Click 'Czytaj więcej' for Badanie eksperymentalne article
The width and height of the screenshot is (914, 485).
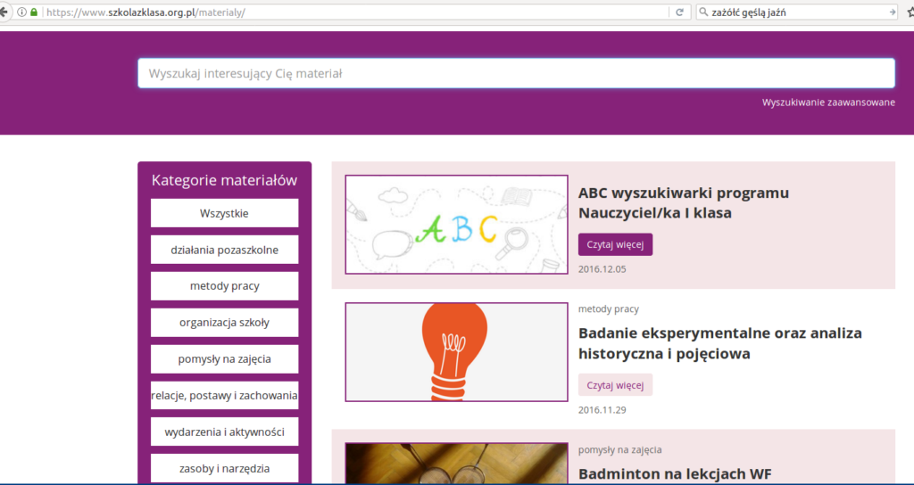[615, 385]
